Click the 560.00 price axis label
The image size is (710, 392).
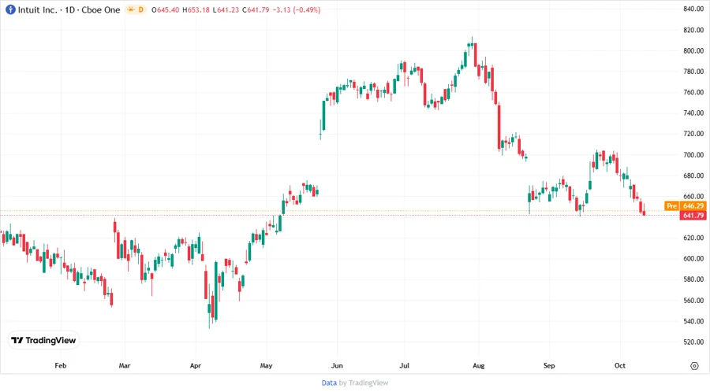pos(693,301)
